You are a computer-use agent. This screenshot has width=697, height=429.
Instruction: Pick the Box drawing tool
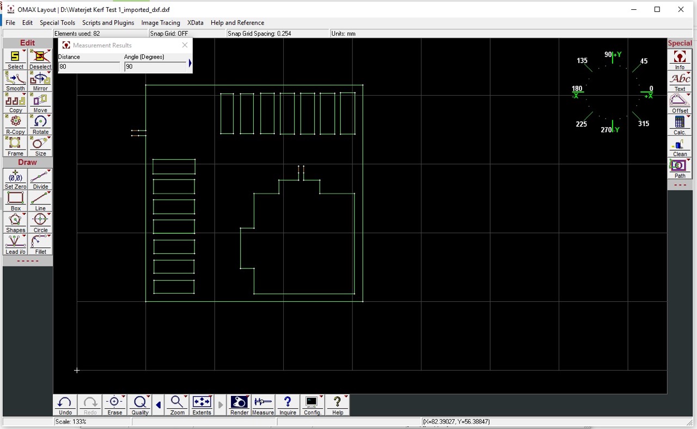(x=15, y=201)
